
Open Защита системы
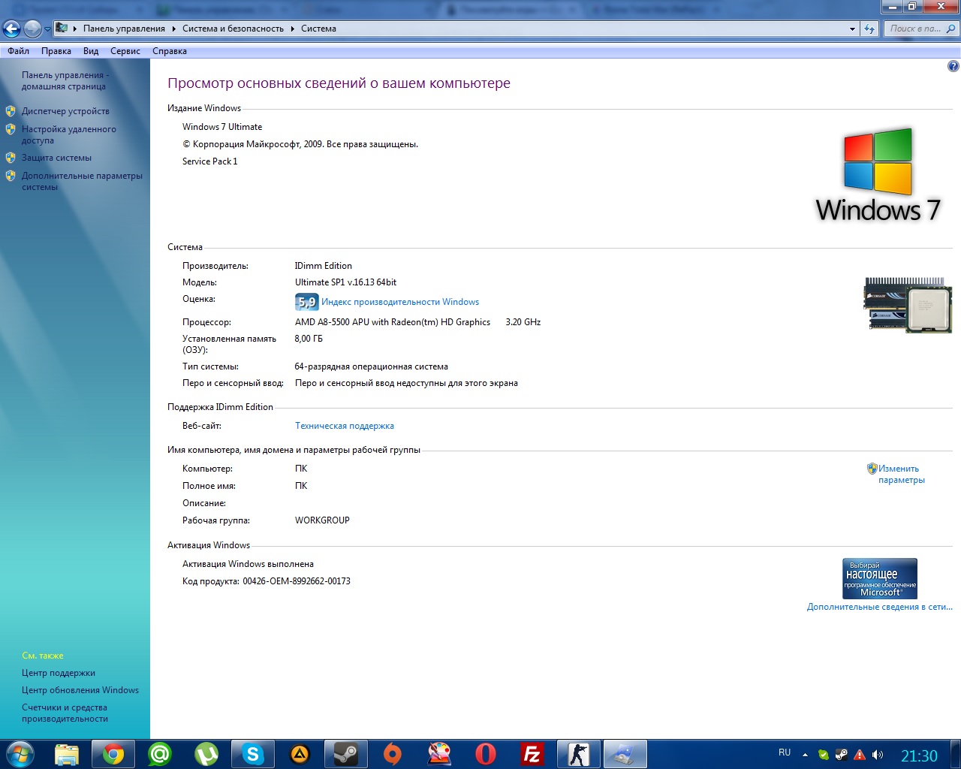pyautogui.click(x=56, y=158)
